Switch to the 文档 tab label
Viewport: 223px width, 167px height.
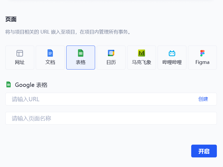[50, 63]
